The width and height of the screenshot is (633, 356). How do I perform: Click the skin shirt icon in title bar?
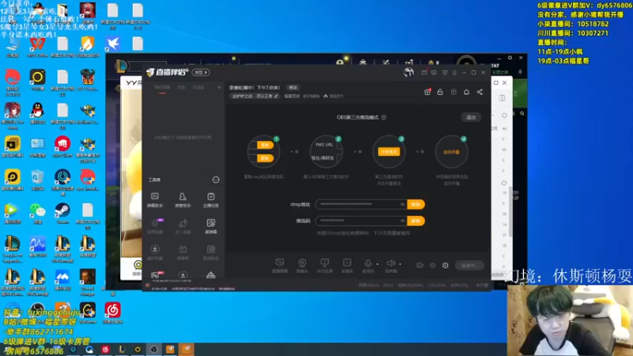(x=445, y=73)
